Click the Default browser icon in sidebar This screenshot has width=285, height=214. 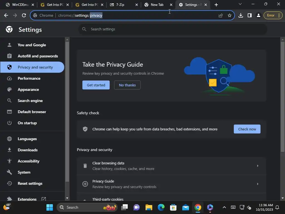click(9, 112)
